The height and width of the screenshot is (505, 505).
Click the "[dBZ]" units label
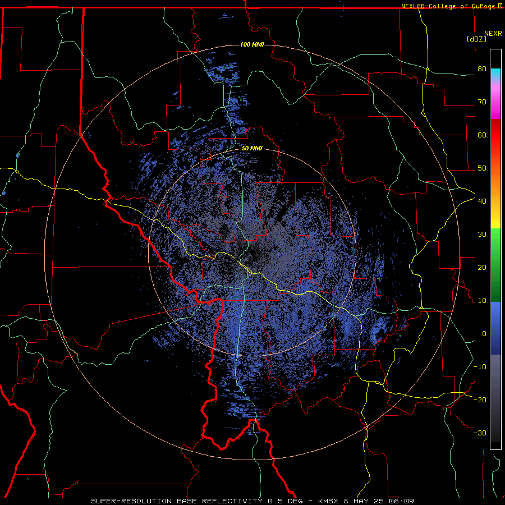[x=476, y=39]
